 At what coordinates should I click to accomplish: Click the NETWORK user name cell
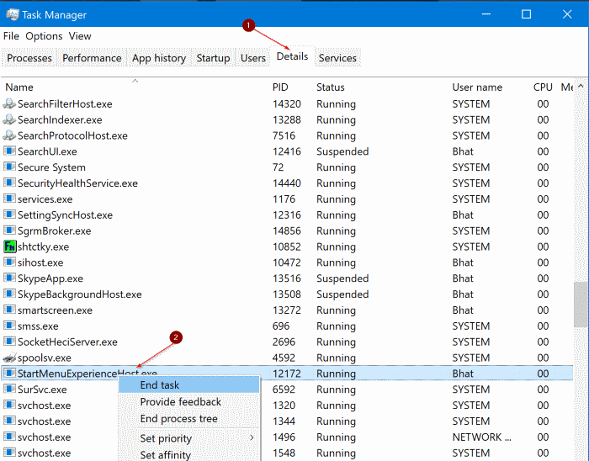(481, 437)
